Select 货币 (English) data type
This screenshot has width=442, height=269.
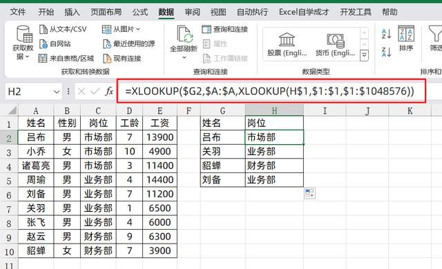pos(335,44)
